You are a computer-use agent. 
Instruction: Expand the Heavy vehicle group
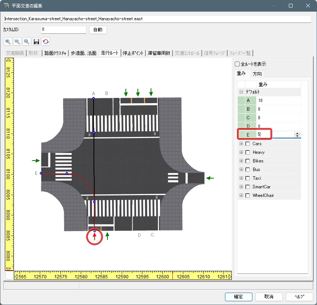[241, 152]
